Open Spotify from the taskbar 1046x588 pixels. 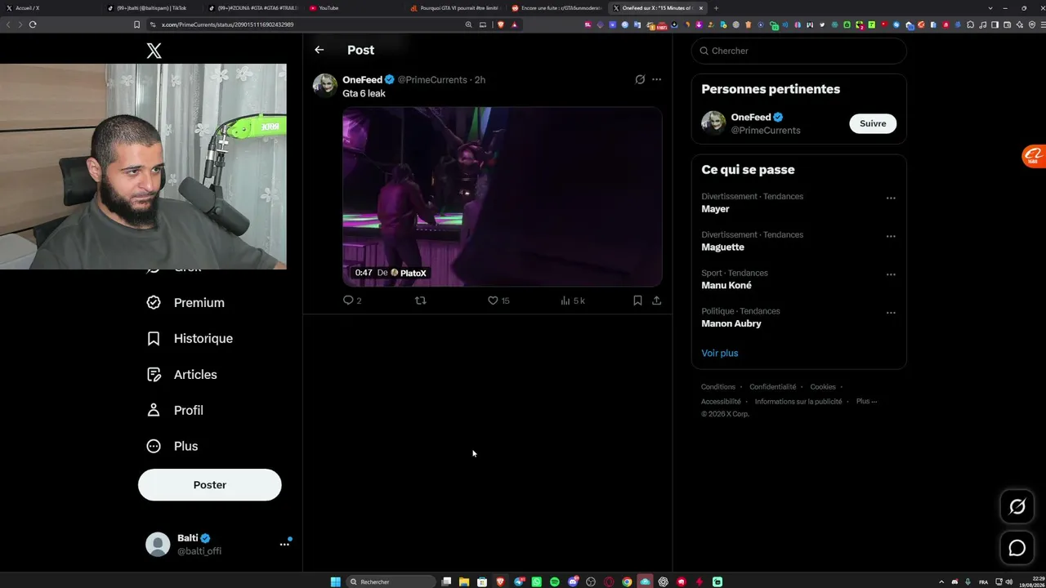(554, 581)
